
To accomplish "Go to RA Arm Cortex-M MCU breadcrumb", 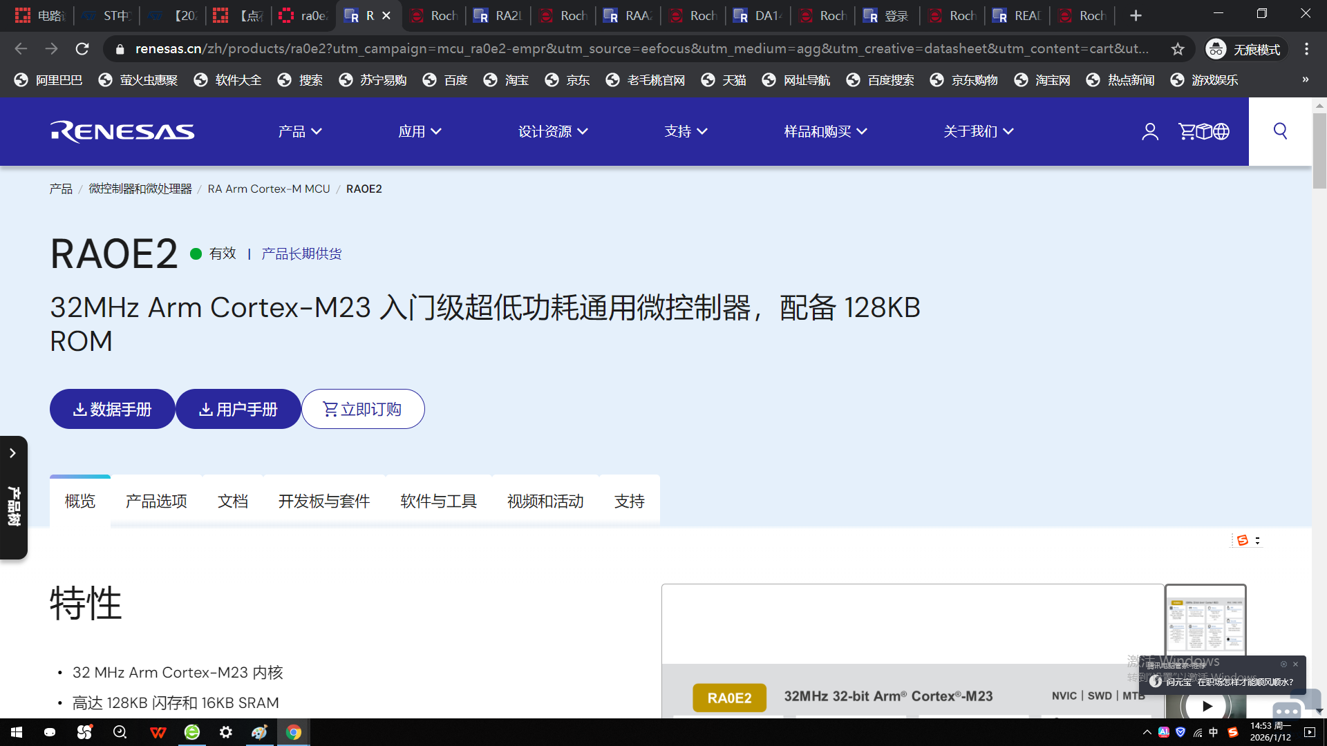I will coord(269,189).
